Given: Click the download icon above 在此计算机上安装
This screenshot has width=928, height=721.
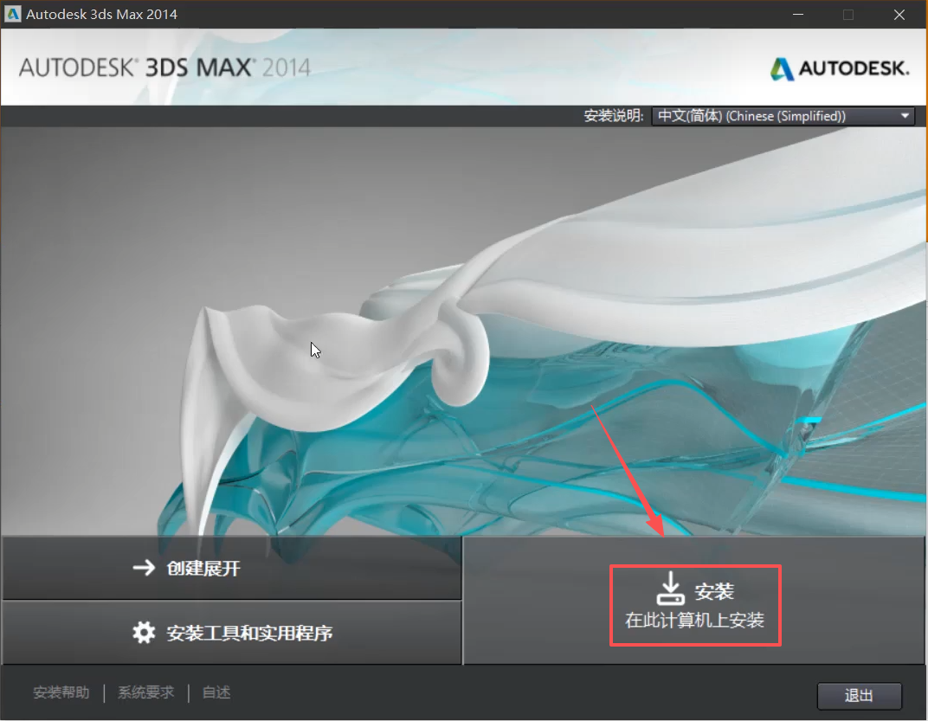Looking at the screenshot, I should (669, 590).
